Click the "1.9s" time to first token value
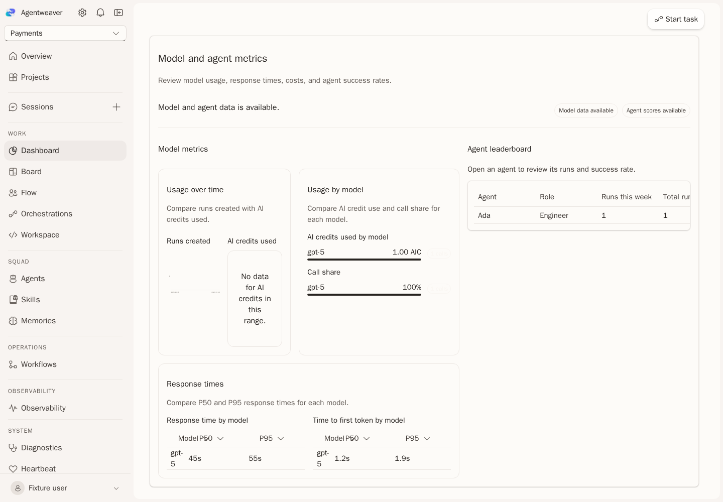 tap(402, 458)
